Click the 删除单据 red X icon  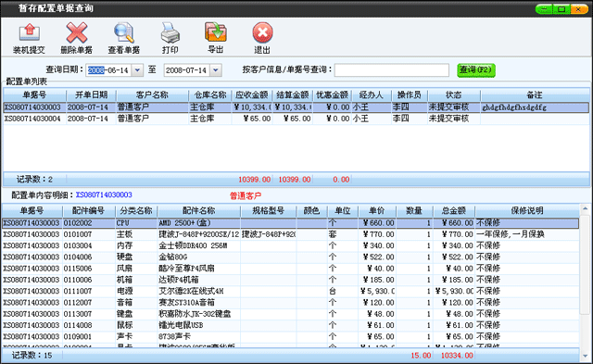[76, 32]
